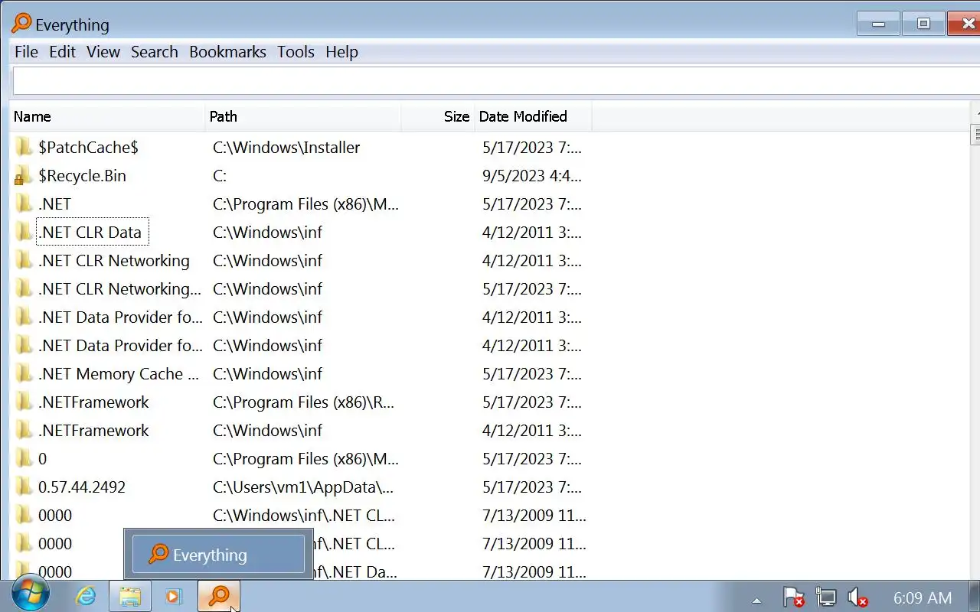
Task: Open the File menu
Action: 26,52
